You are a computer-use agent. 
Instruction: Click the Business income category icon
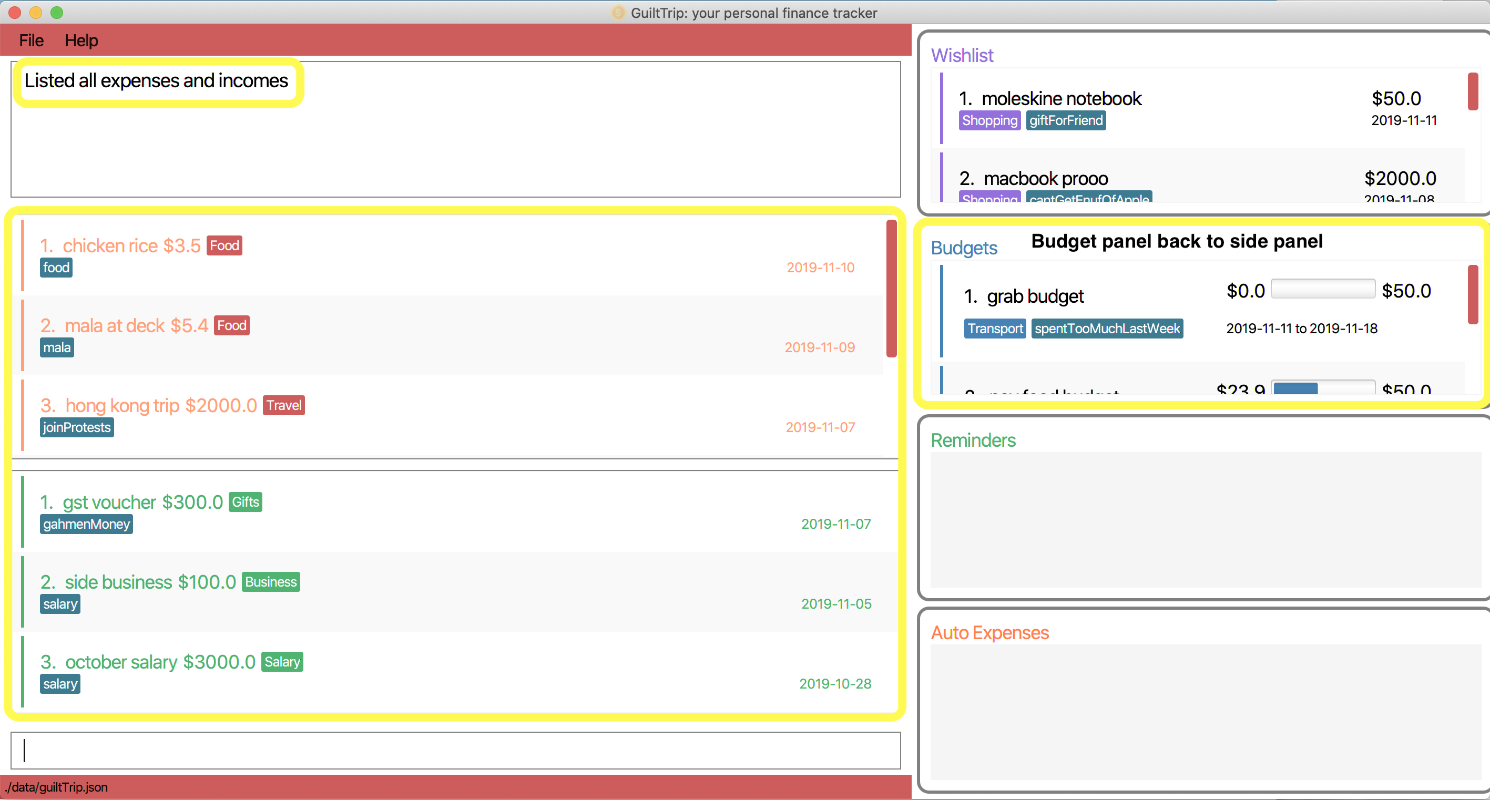pos(270,582)
